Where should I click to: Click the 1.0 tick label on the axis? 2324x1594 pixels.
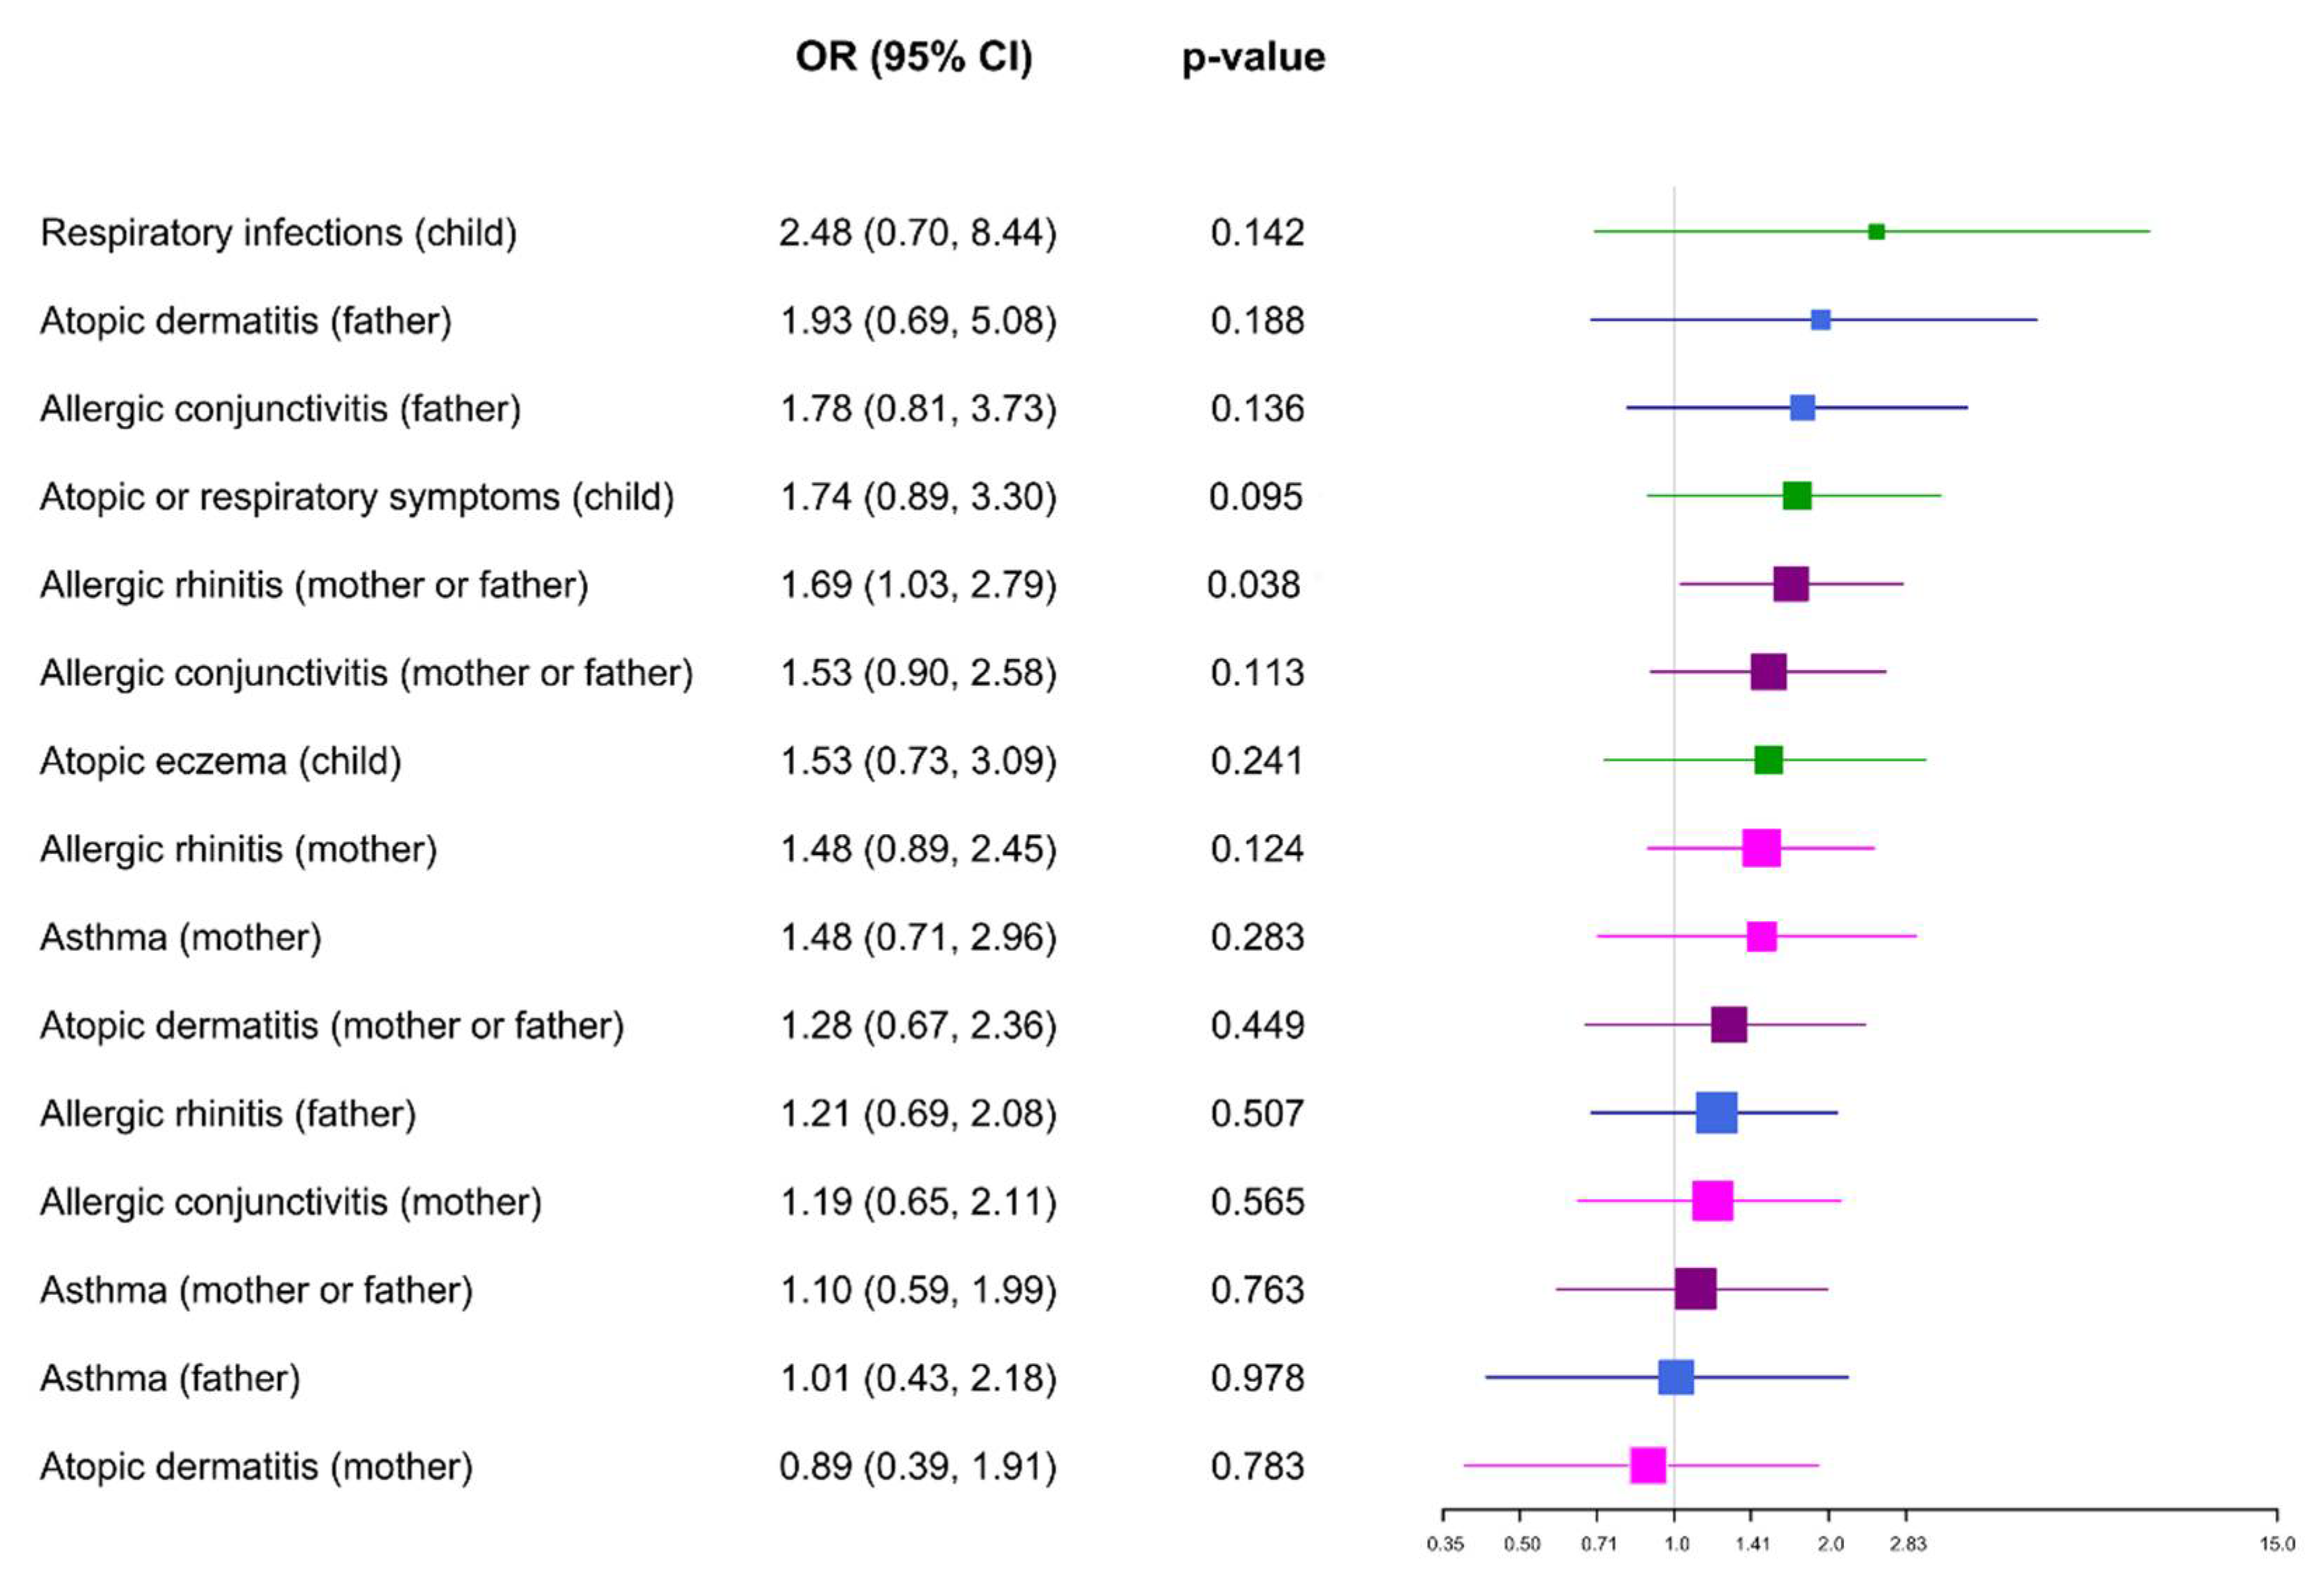(1677, 1545)
